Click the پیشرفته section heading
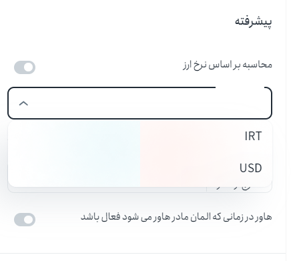Viewport: 295px width, 261px height. (254, 21)
